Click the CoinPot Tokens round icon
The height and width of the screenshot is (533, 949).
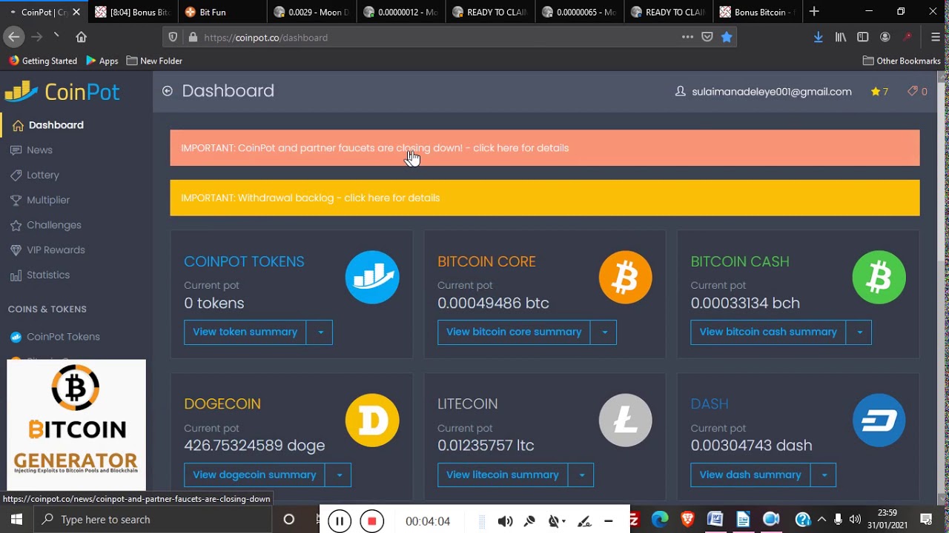(372, 278)
